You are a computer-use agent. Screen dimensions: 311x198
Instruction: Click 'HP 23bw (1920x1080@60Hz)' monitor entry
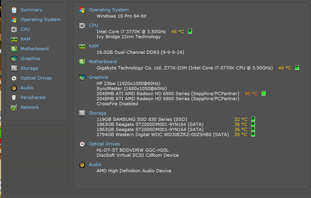[128, 83]
